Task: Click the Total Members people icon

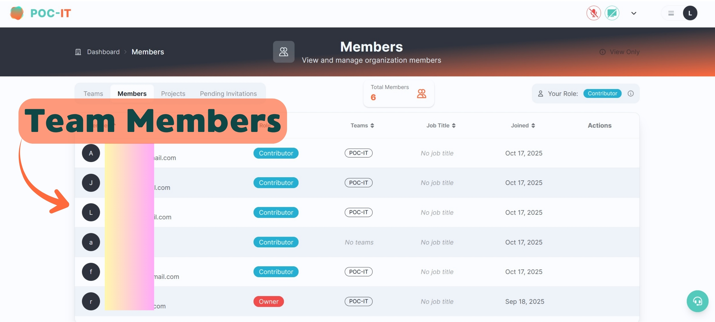Action: click(421, 94)
